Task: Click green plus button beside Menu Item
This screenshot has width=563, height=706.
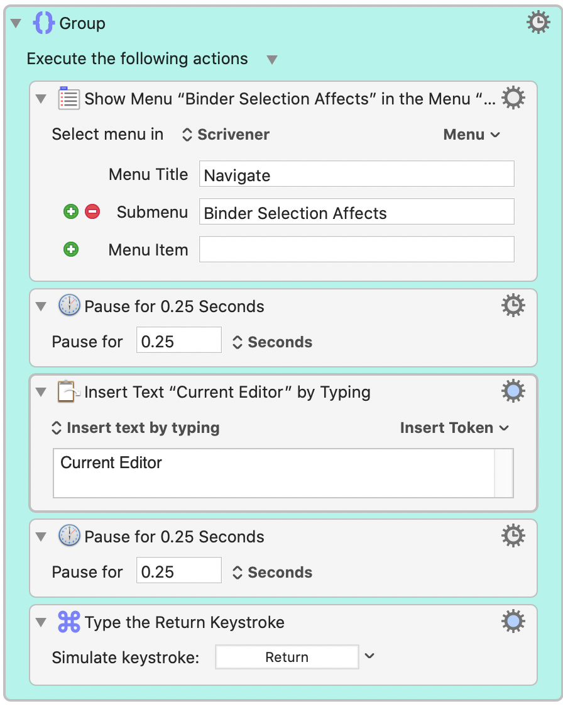Action: [x=71, y=249]
